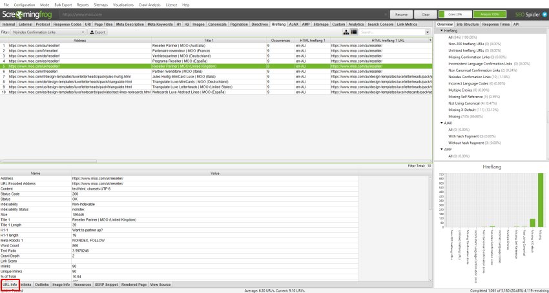
Task: Click the Crawl 20% progress bar
Action: pyautogui.click(x=455, y=14)
